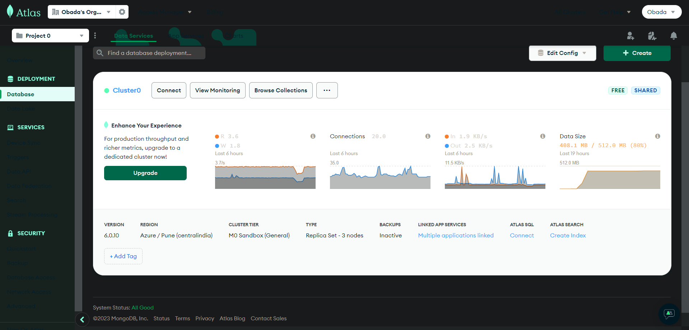Click the Connections chart thumbnail

click(380, 177)
